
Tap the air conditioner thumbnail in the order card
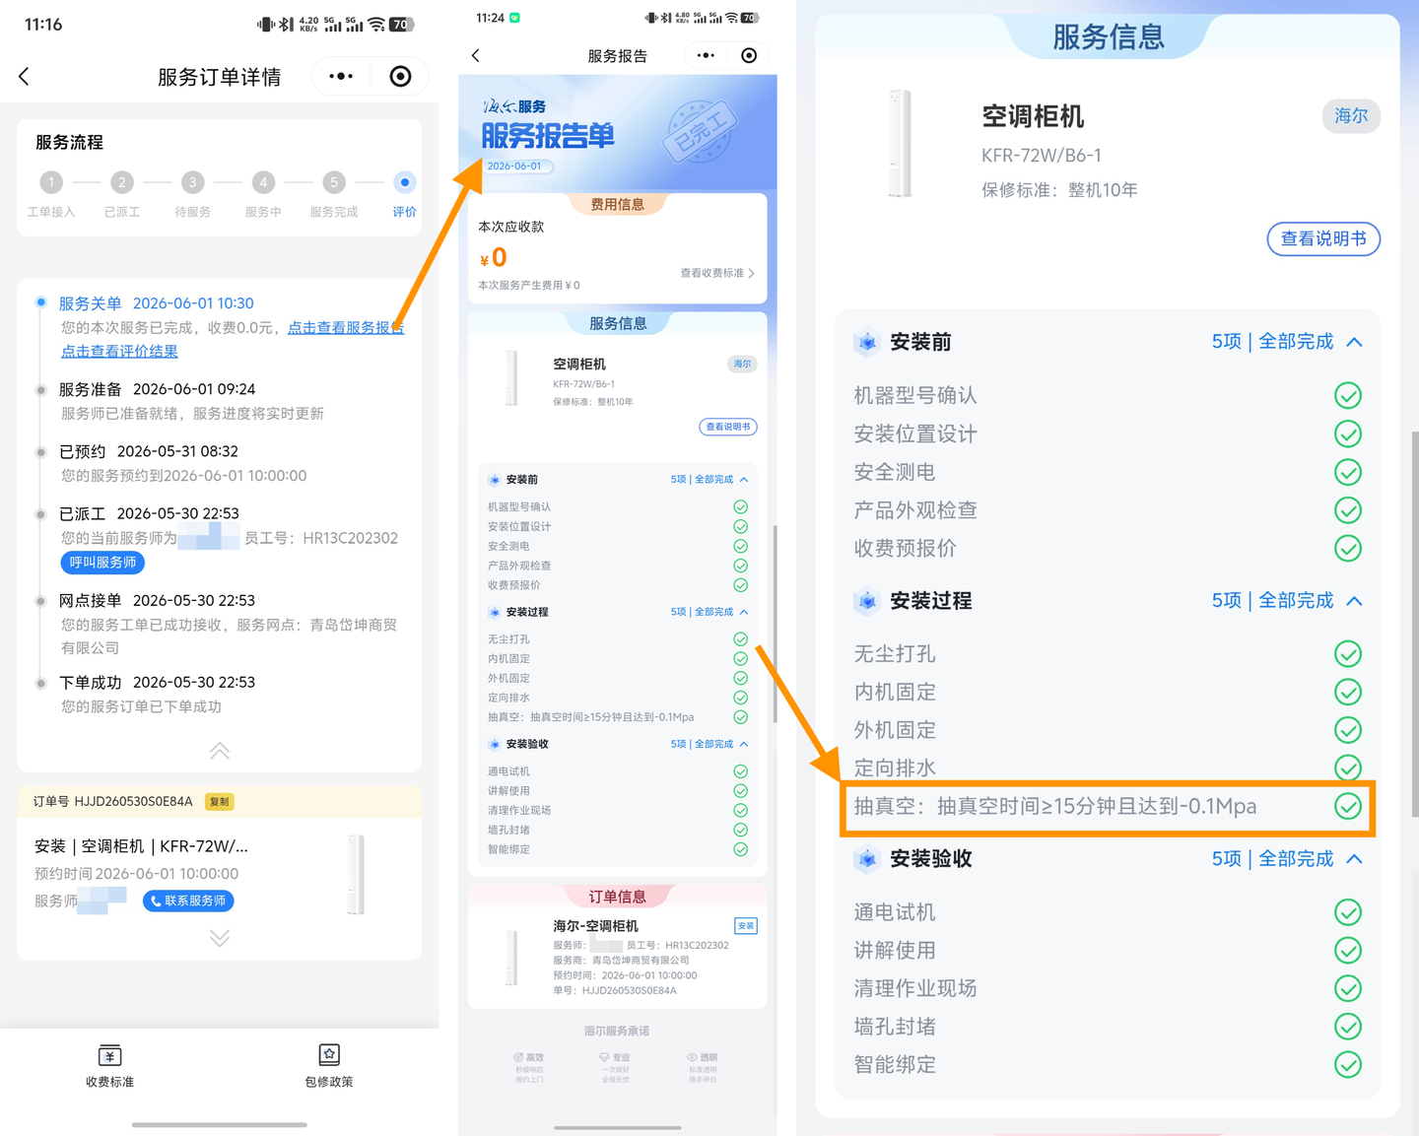coord(356,874)
